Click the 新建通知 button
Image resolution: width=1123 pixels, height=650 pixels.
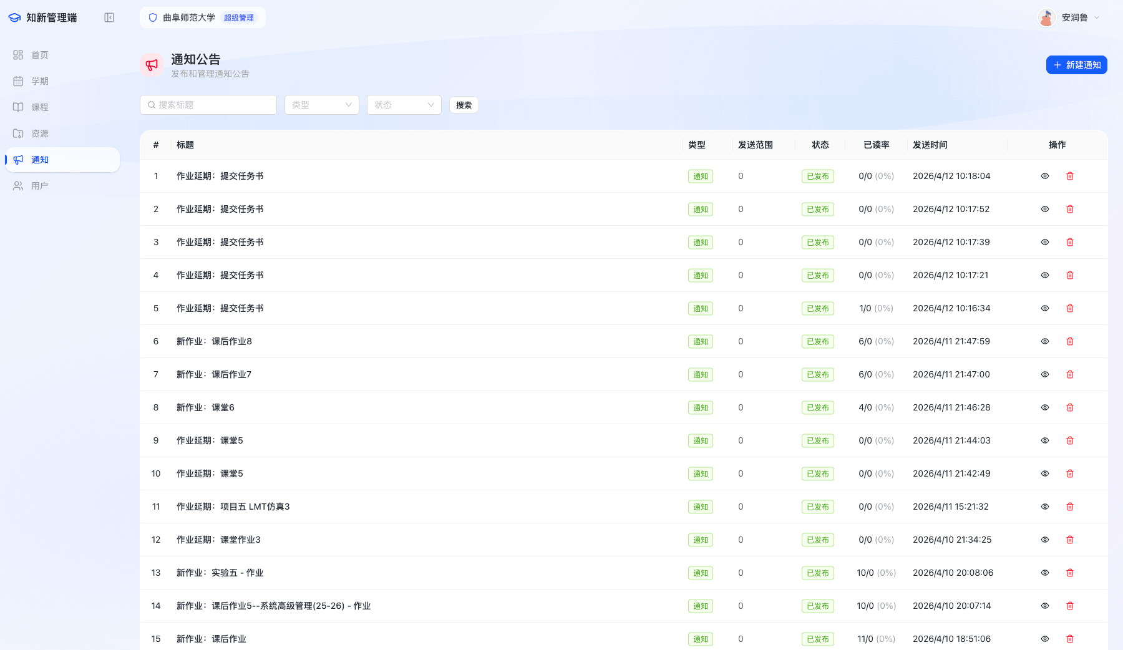coord(1076,65)
